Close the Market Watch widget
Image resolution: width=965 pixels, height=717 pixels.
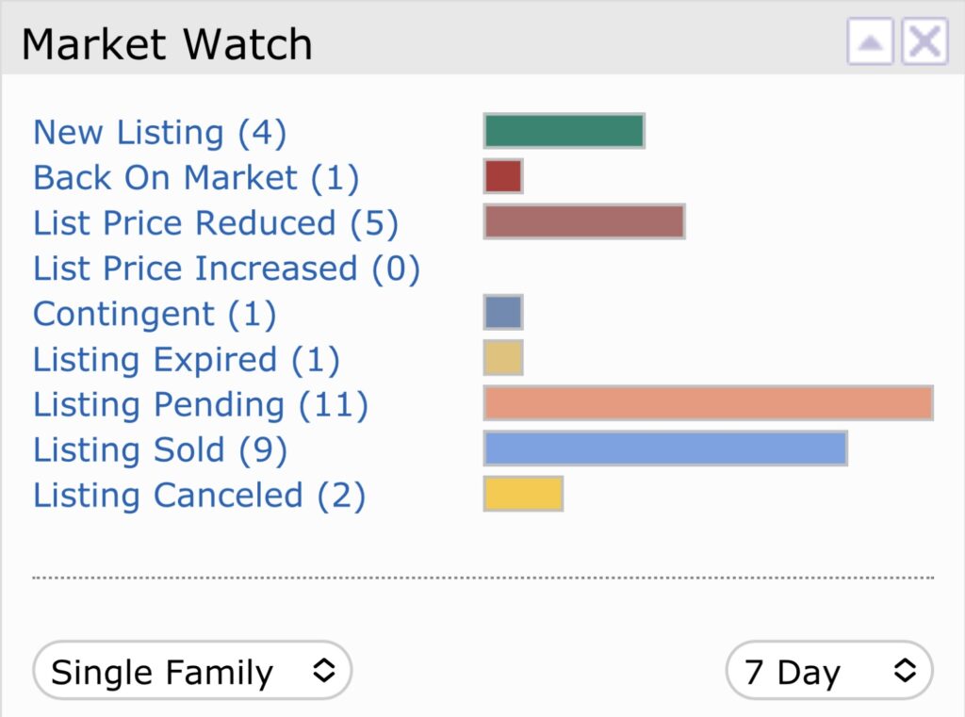(924, 41)
